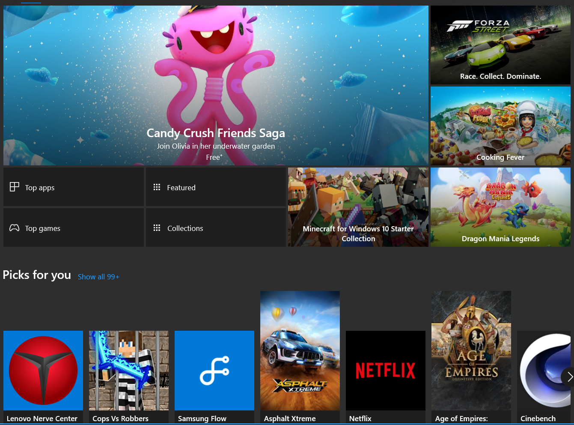This screenshot has width=574, height=425.
Task: Click the Free* price label on the banner
Action: click(214, 157)
